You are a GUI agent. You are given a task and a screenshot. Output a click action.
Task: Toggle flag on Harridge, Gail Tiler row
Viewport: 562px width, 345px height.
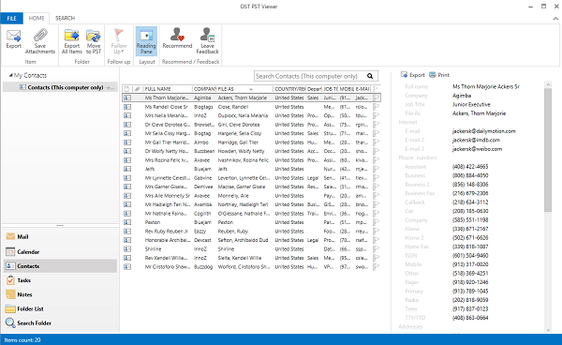[x=376, y=142]
